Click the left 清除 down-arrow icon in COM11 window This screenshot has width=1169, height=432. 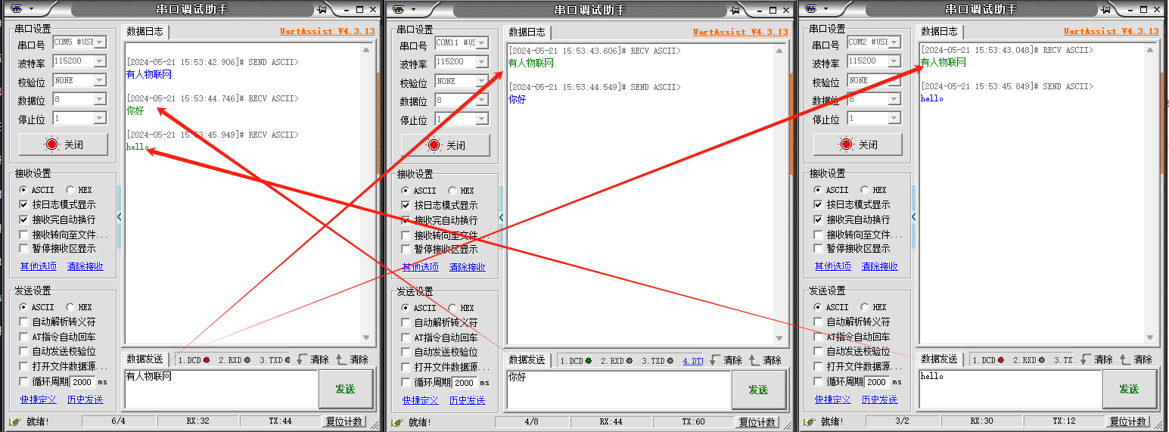tap(716, 360)
